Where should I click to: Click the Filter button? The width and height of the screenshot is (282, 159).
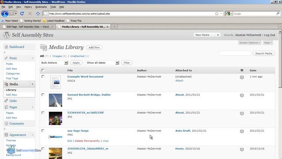[x=127, y=63]
